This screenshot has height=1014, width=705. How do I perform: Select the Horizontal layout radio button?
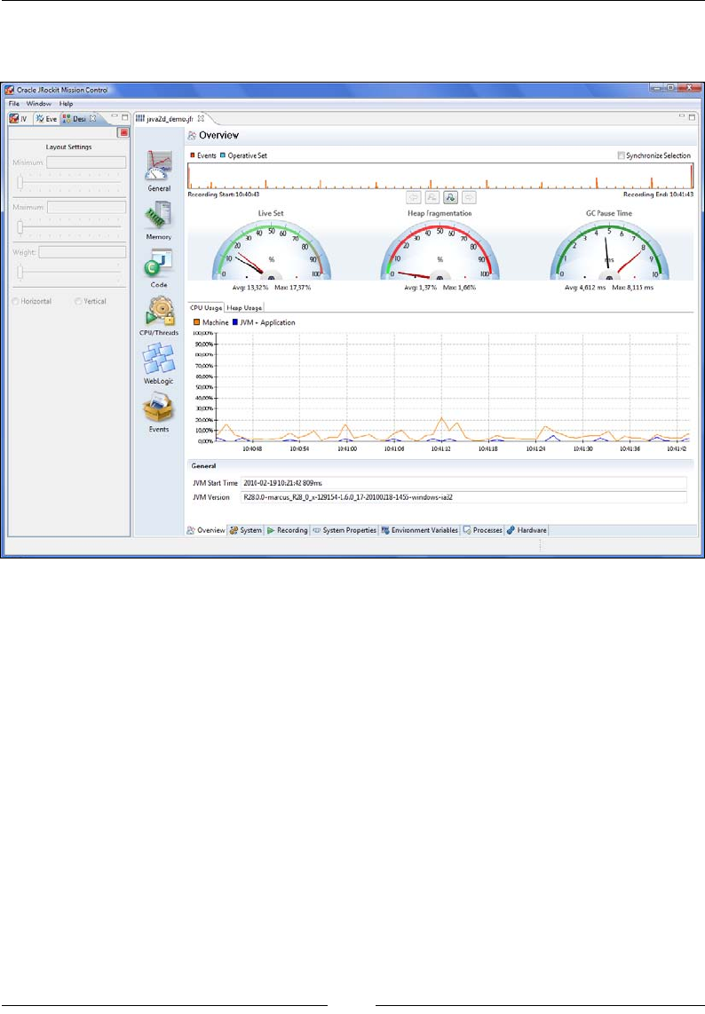(15, 301)
